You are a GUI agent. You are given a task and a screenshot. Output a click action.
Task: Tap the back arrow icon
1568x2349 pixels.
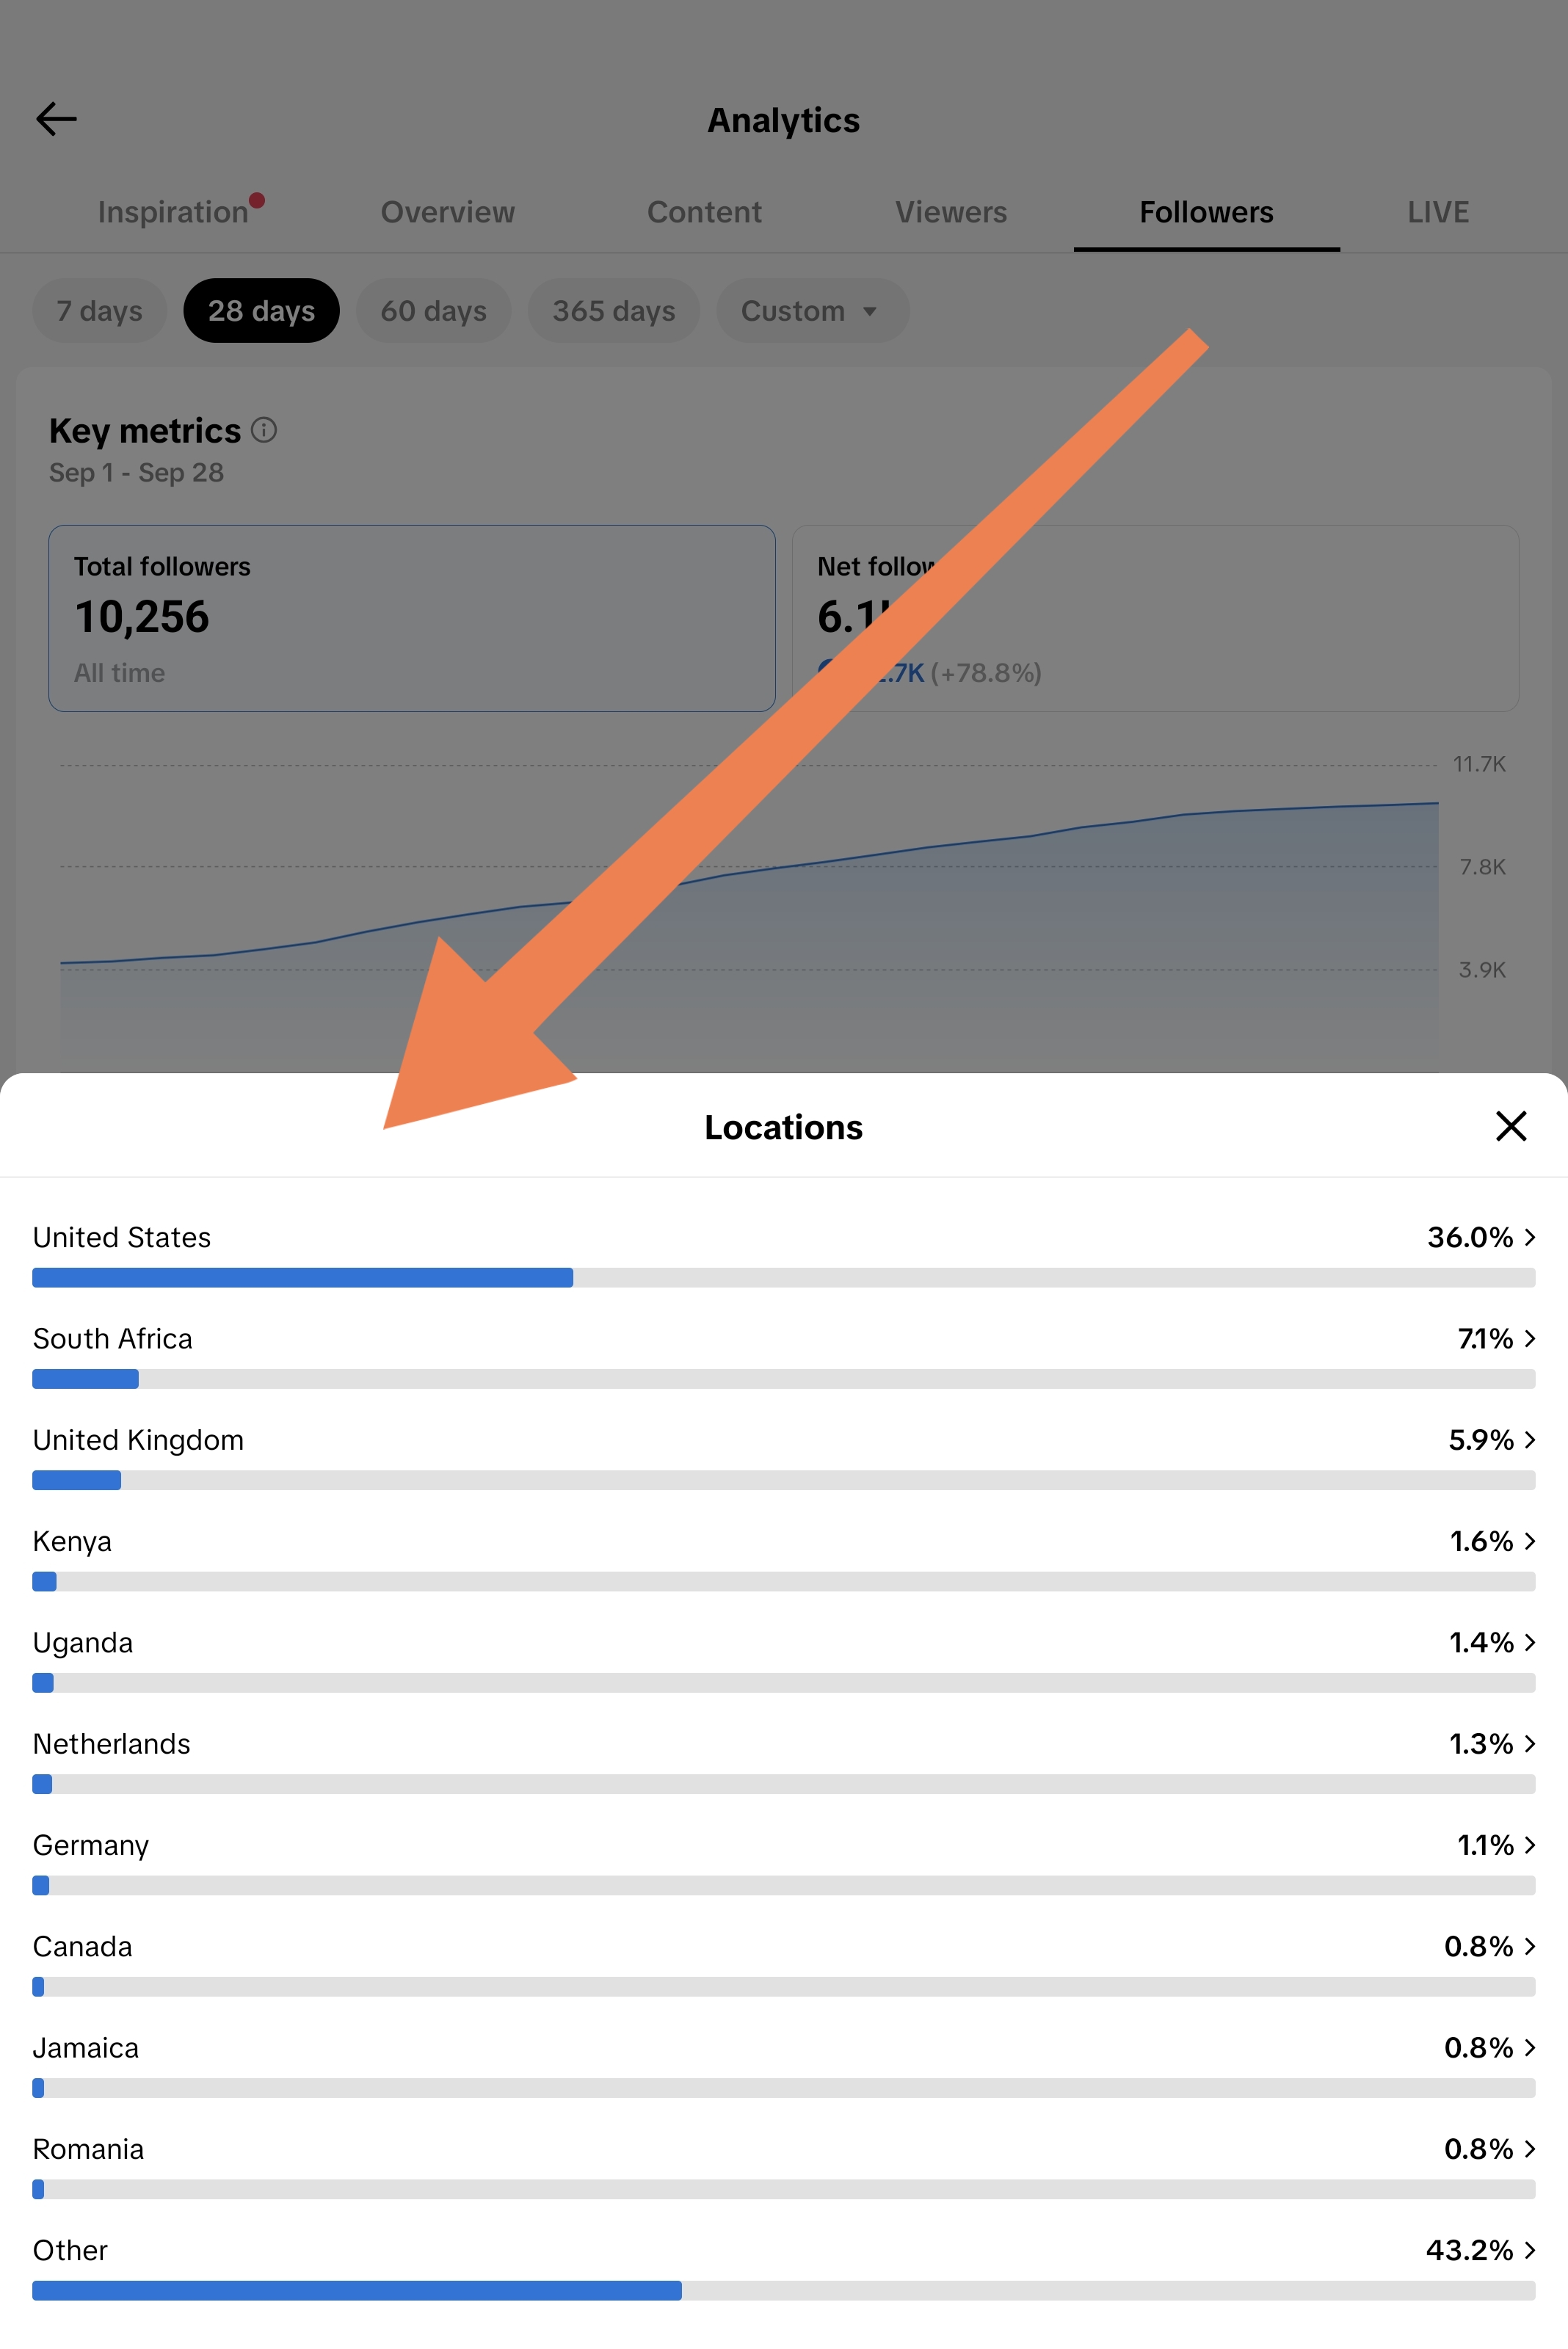pos(56,119)
